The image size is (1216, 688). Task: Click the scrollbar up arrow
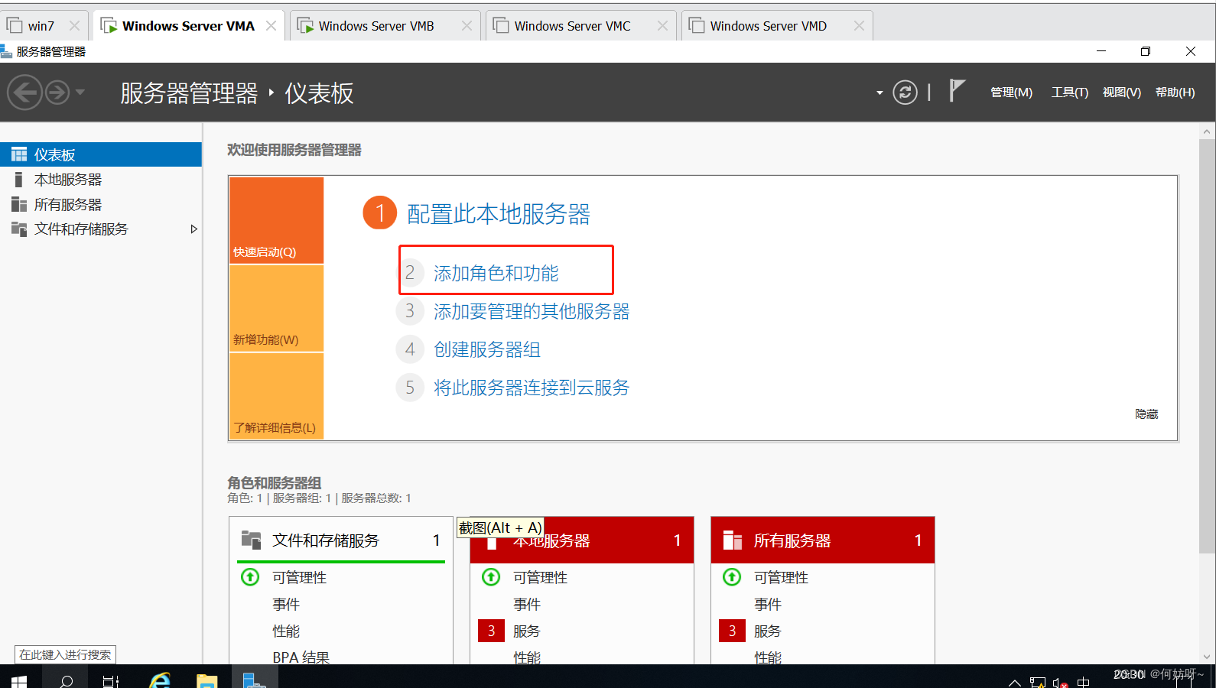click(x=1207, y=131)
